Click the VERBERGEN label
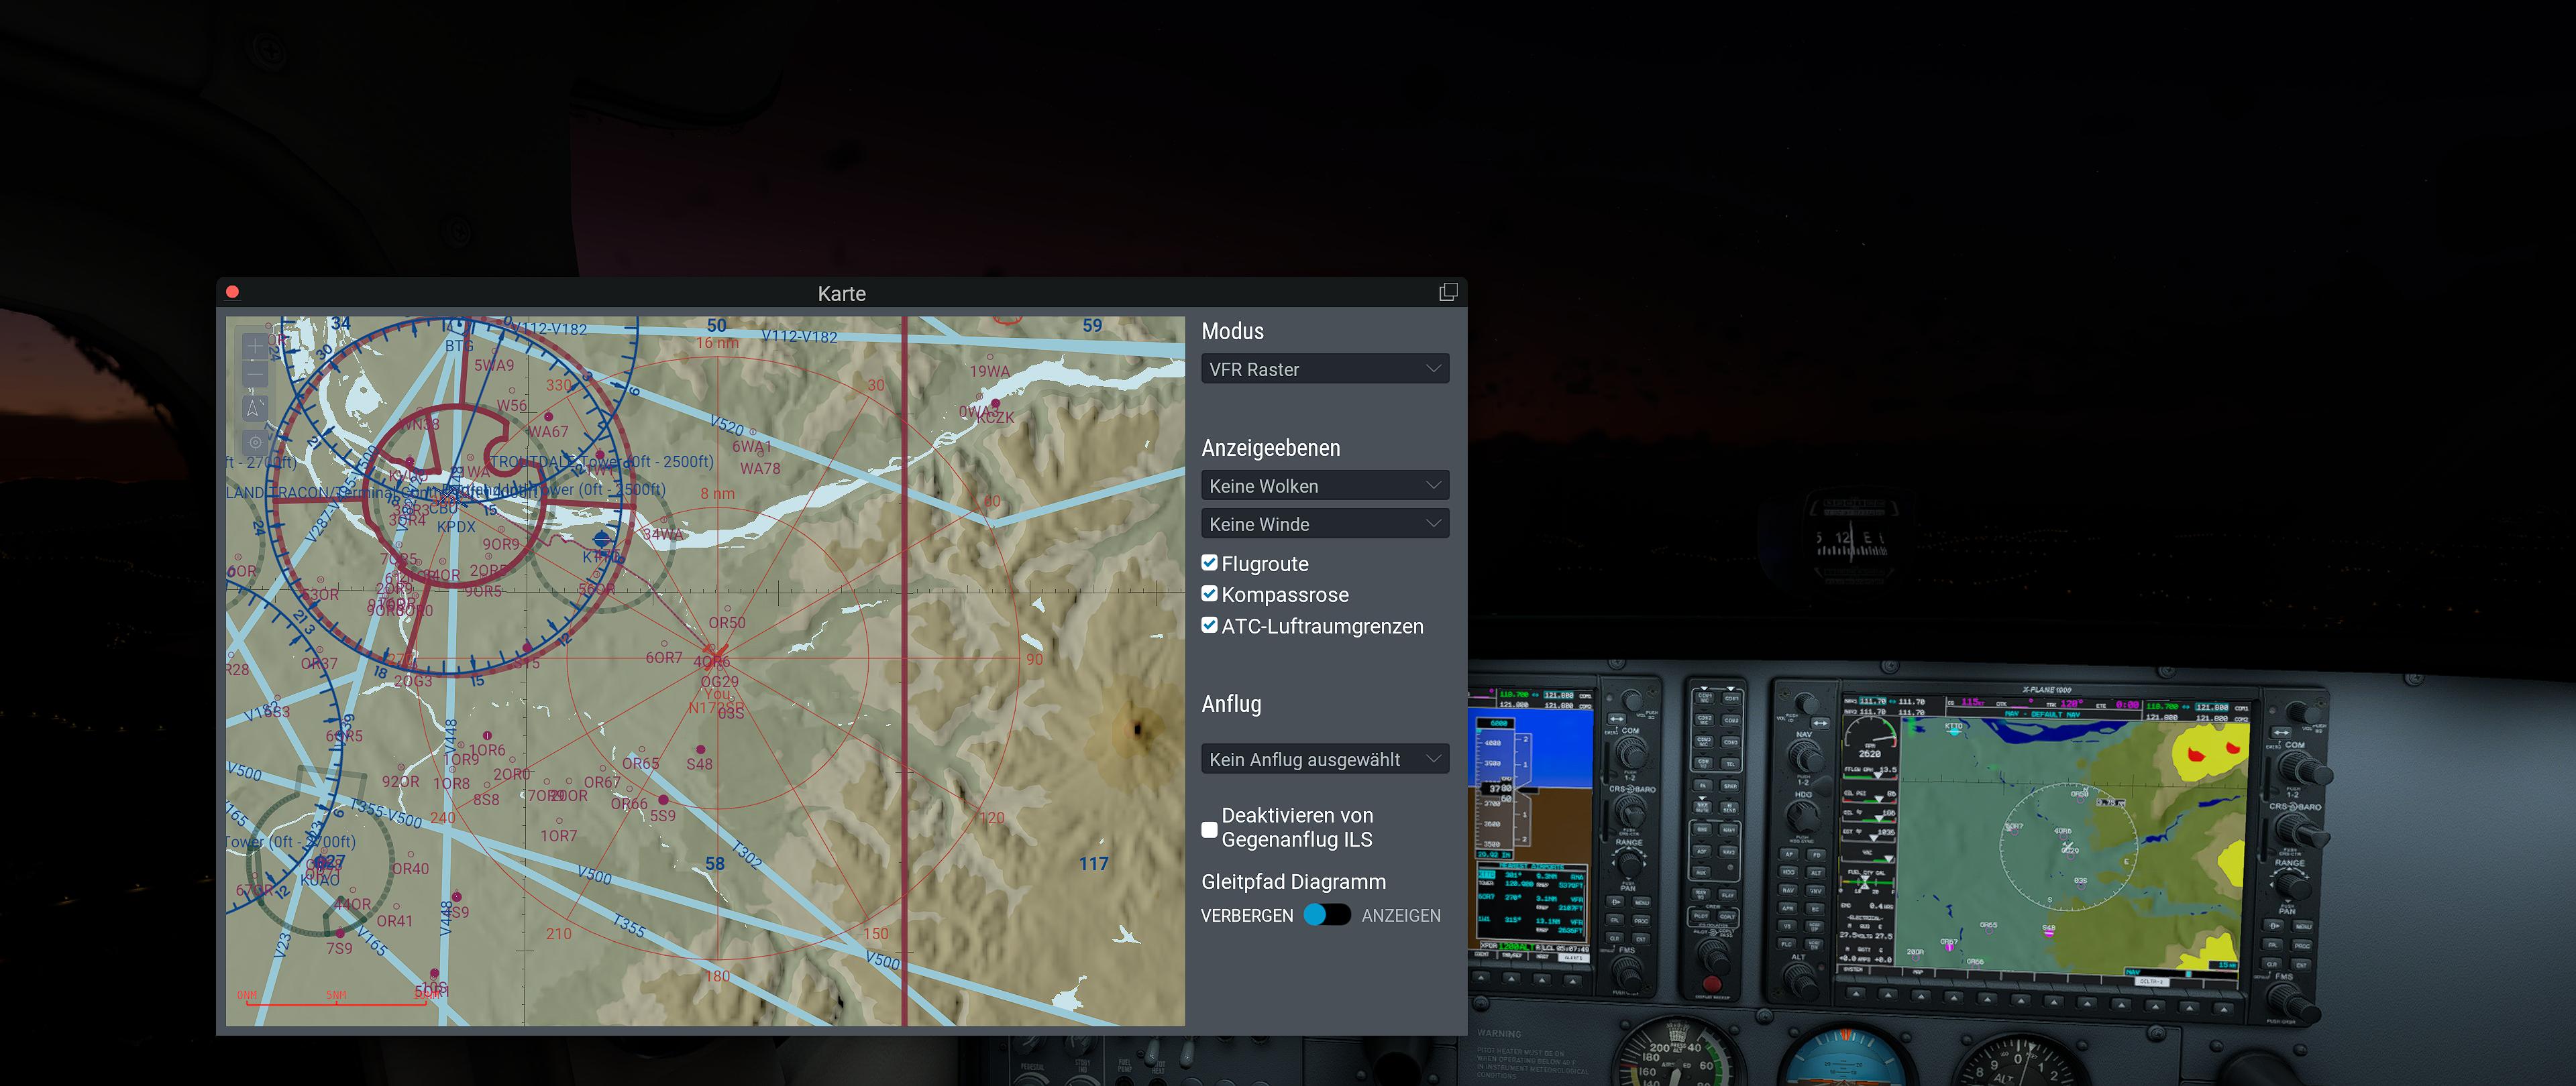 click(x=1247, y=915)
